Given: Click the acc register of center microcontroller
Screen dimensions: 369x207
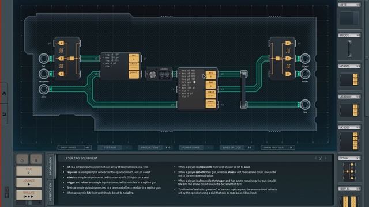Looking at the screenshot, I should coord(210,75).
